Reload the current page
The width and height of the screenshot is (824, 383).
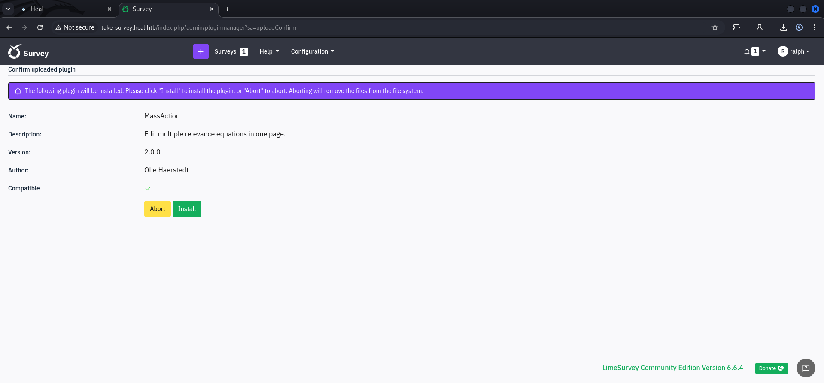40,27
